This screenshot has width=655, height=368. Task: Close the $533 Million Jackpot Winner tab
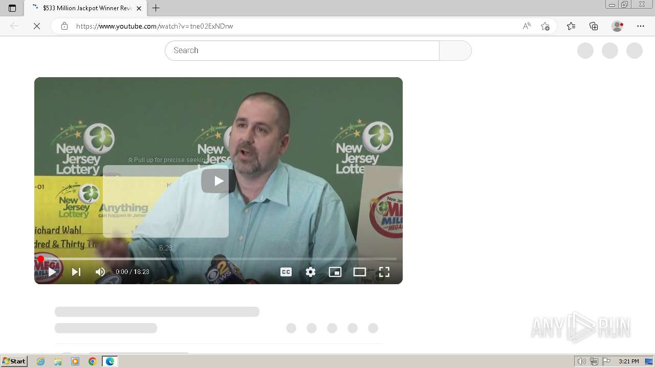click(x=139, y=8)
